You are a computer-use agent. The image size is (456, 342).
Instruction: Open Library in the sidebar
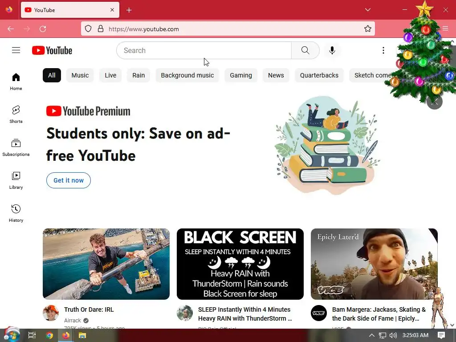tap(16, 181)
